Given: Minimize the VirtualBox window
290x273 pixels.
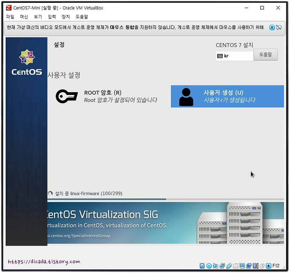Looking at the screenshot, I should (246, 8).
